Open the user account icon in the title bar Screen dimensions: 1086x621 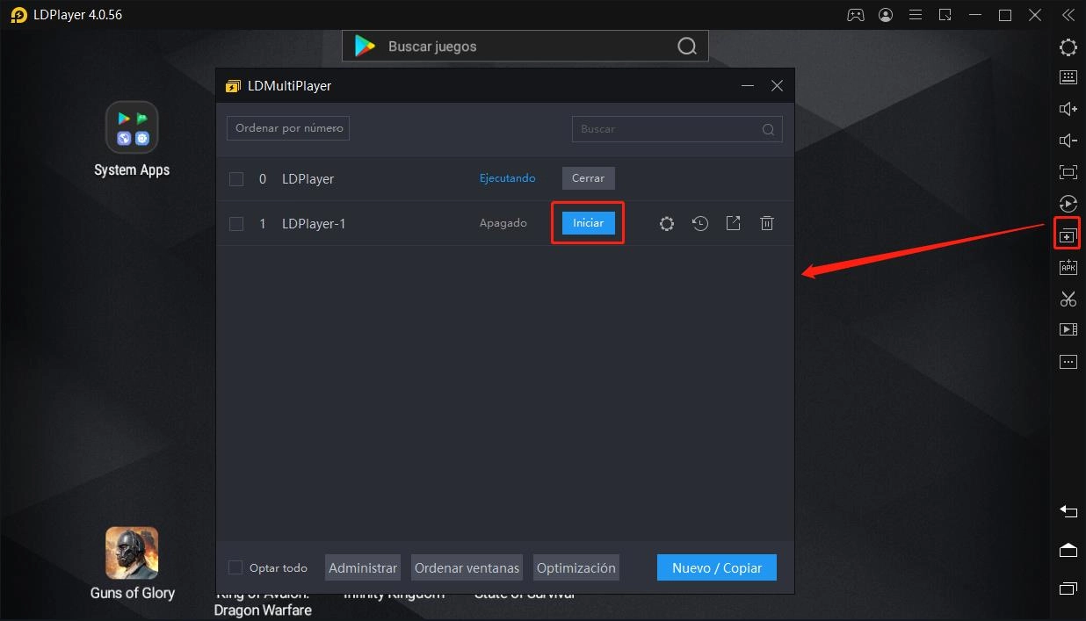click(886, 15)
